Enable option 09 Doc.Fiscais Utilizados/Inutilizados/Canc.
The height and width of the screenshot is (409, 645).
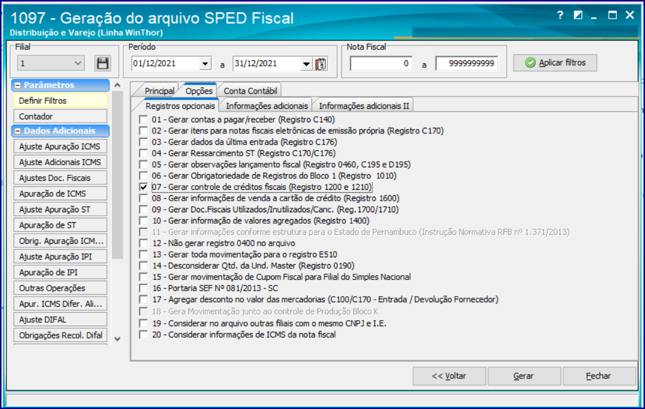143,209
